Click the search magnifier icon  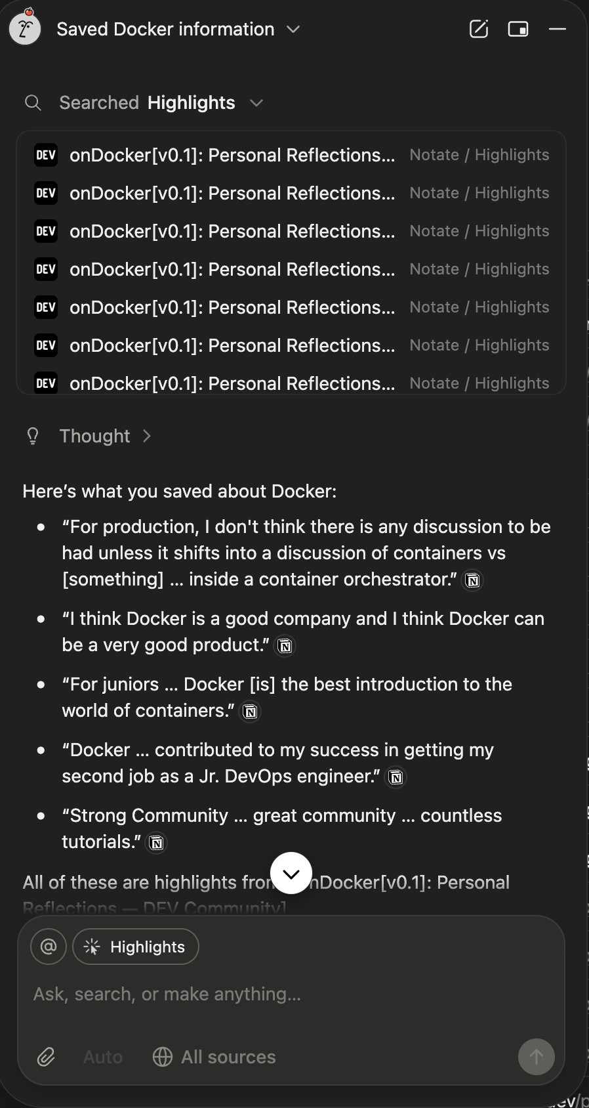[x=33, y=103]
